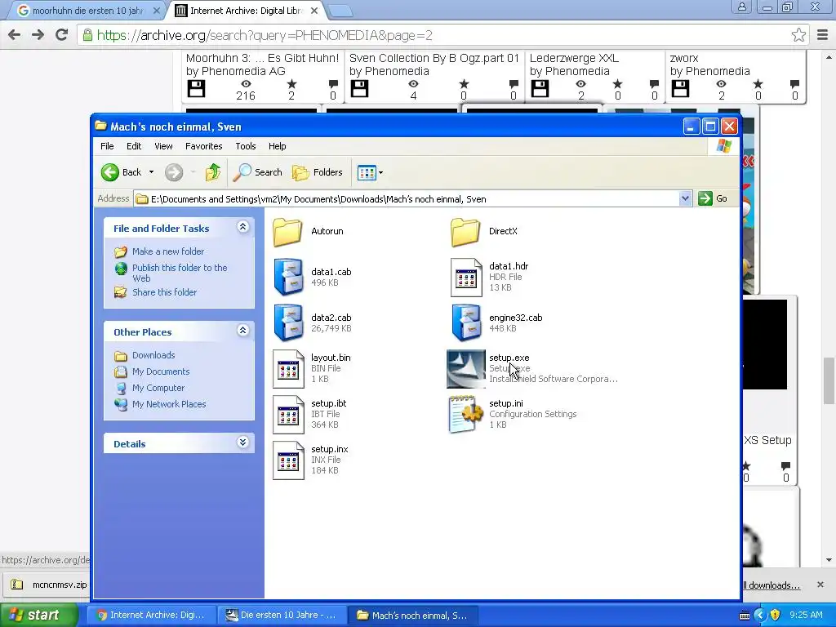Open the View menu
This screenshot has width=836, height=627.
[x=163, y=146]
